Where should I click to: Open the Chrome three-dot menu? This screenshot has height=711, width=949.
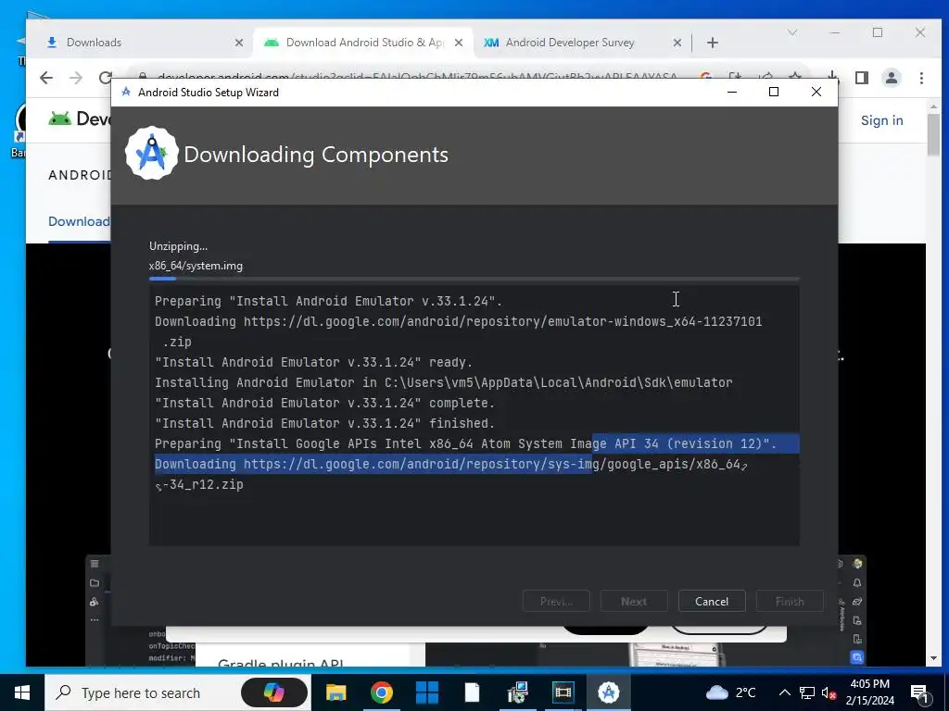[x=921, y=78]
